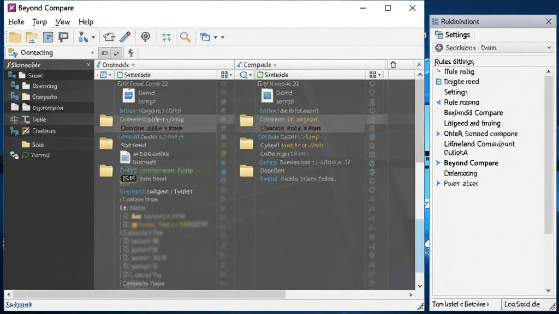Toggle the first button right of Oontecting
The height and width of the screenshot is (314, 559).
coord(104,53)
